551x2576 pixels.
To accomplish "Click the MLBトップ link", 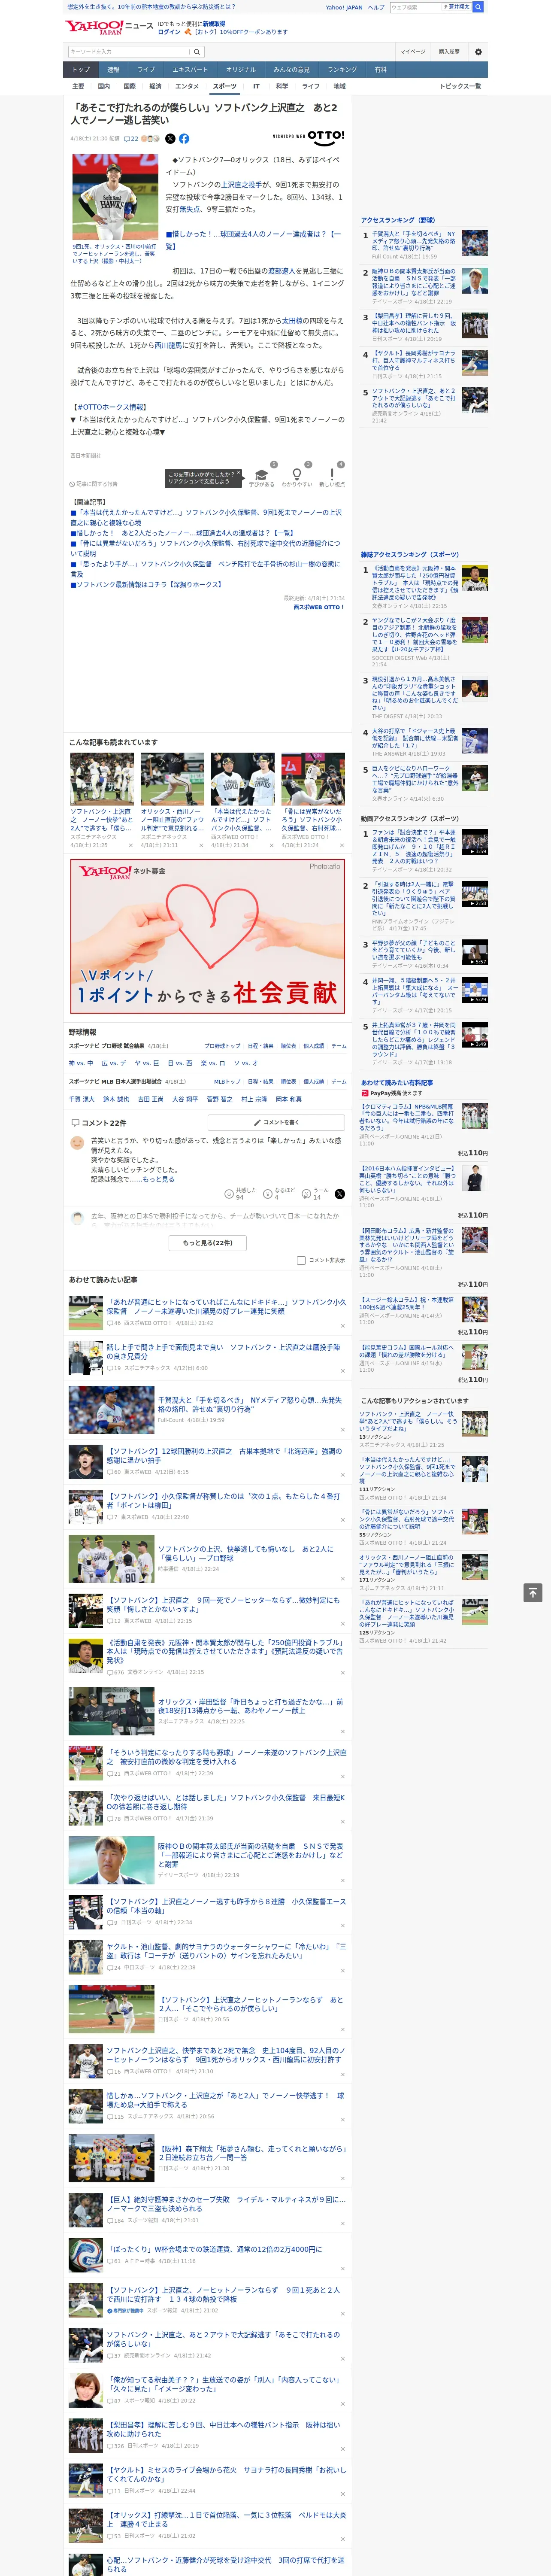I will (227, 1081).
